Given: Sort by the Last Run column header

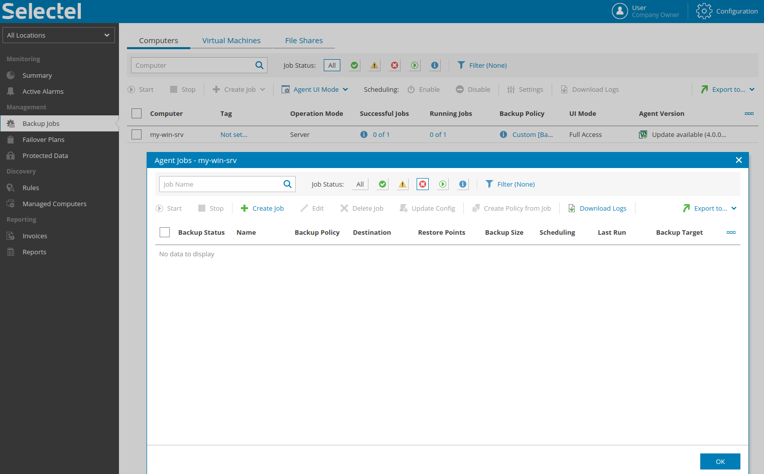Looking at the screenshot, I should (x=612, y=232).
